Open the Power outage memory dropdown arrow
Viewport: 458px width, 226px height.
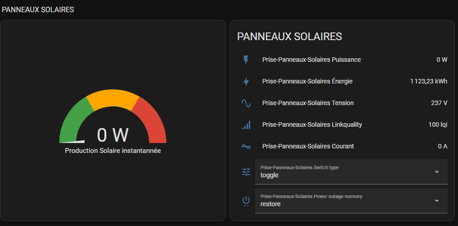click(437, 201)
